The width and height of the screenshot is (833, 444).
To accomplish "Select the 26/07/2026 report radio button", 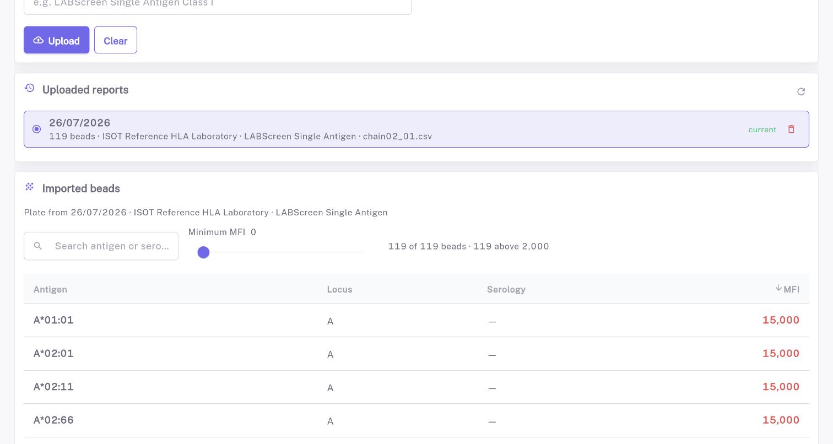I will tap(36, 129).
